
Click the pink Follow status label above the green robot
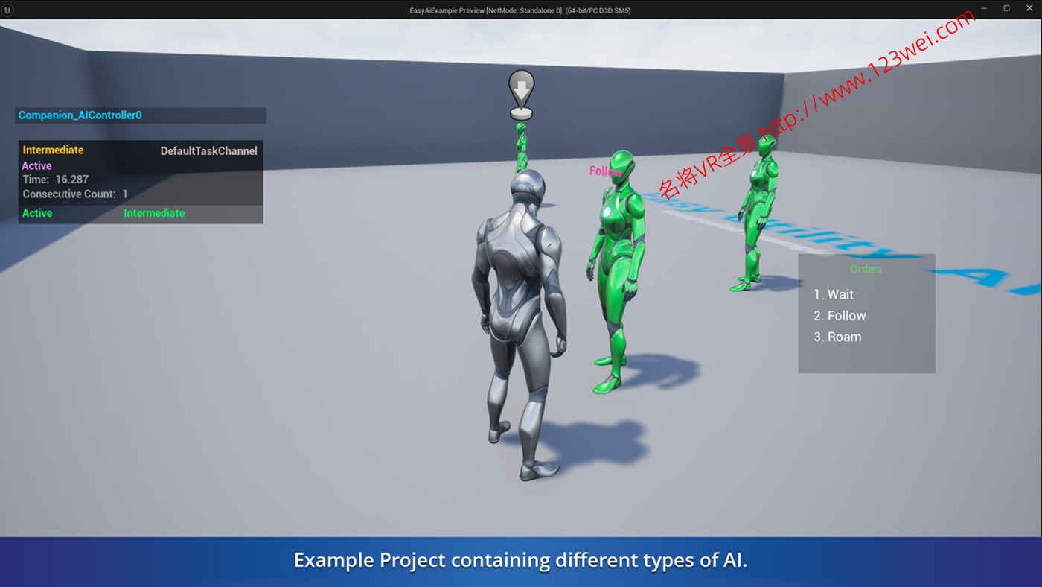pos(604,171)
